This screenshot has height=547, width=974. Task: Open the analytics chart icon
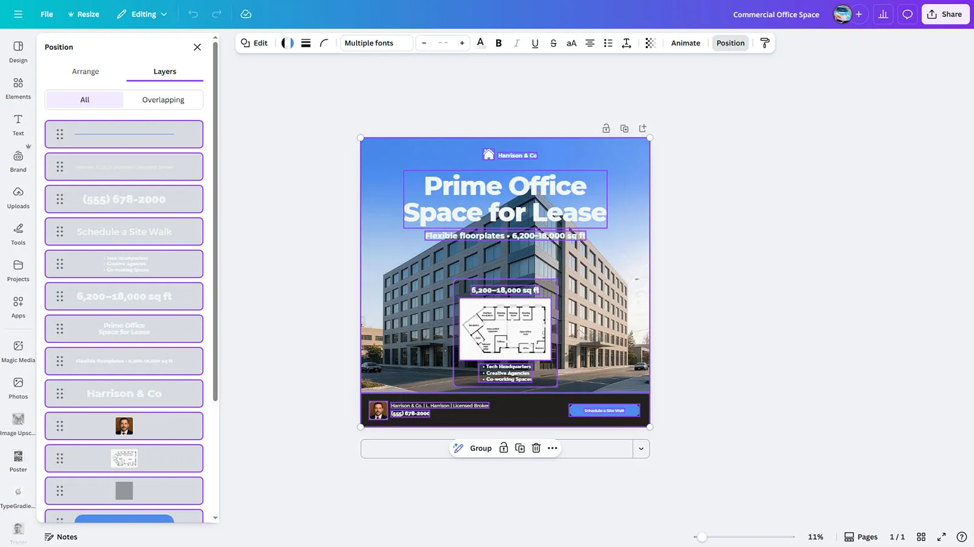pos(883,14)
